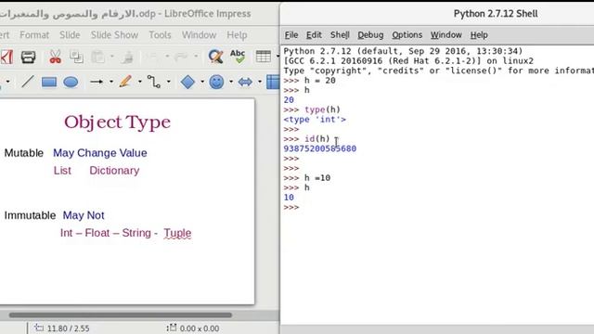Viewport: 594px width, 334px height.
Task: Open Options menu in Python Shell
Action: tap(407, 35)
